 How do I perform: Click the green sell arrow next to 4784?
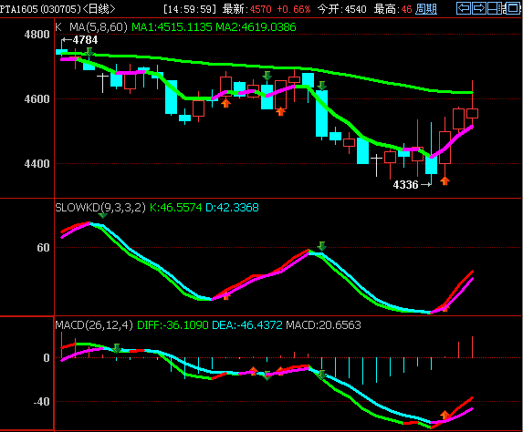coord(89,52)
